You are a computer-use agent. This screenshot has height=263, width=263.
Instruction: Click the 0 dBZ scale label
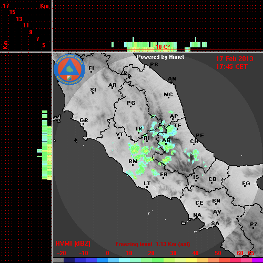107,253
